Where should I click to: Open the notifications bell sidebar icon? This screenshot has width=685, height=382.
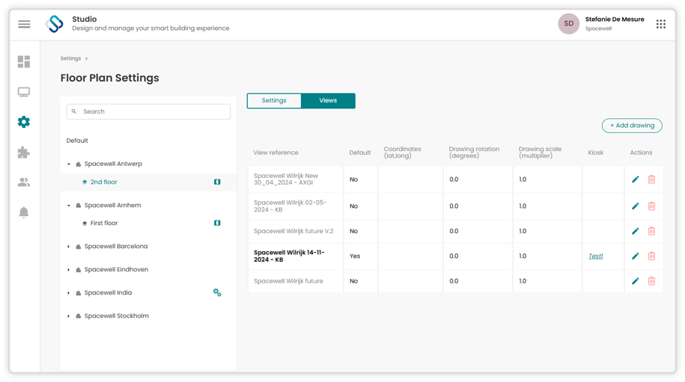point(24,212)
